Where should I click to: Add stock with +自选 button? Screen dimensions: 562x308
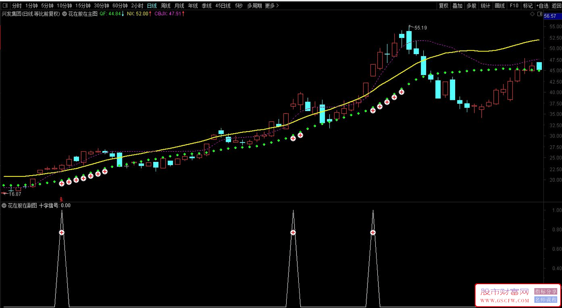pyautogui.click(x=543, y=6)
